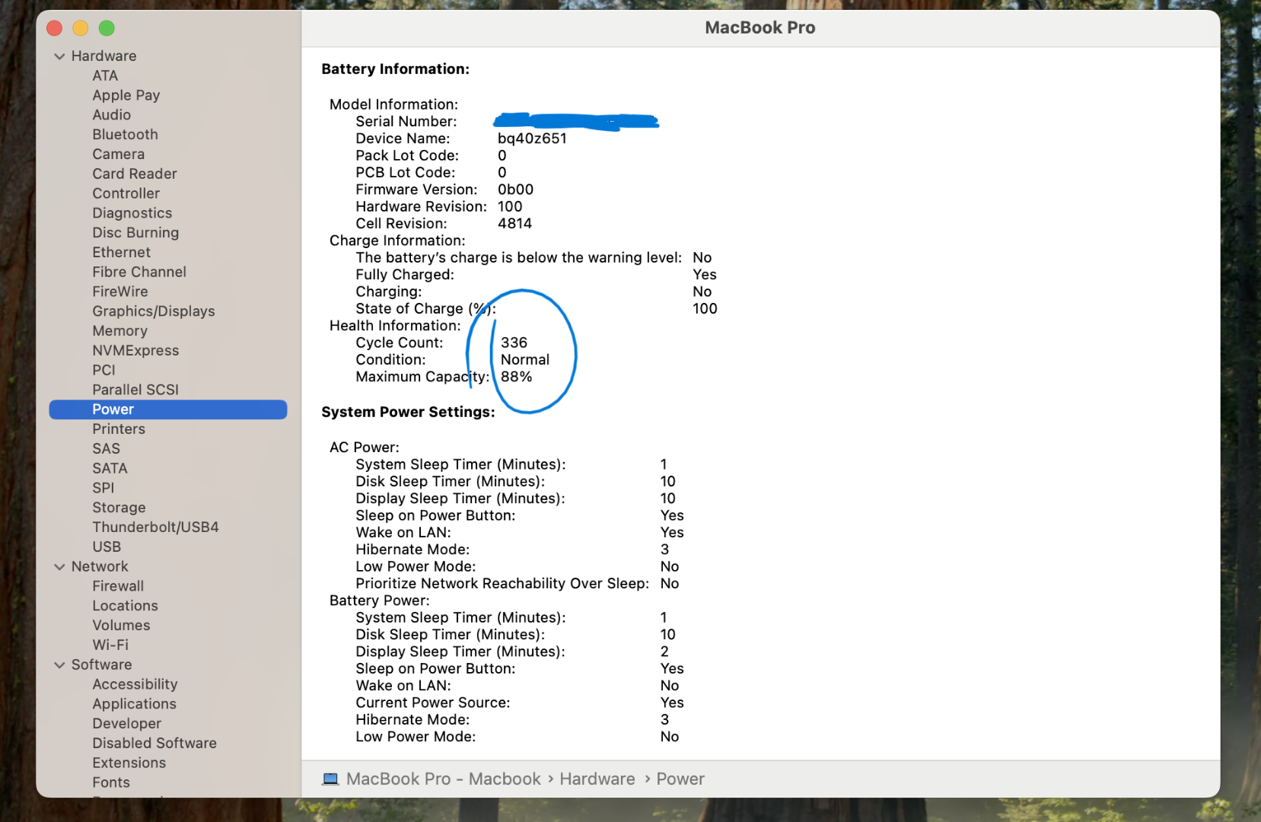
Task: Click the Current Power Source label
Action: pos(433,703)
